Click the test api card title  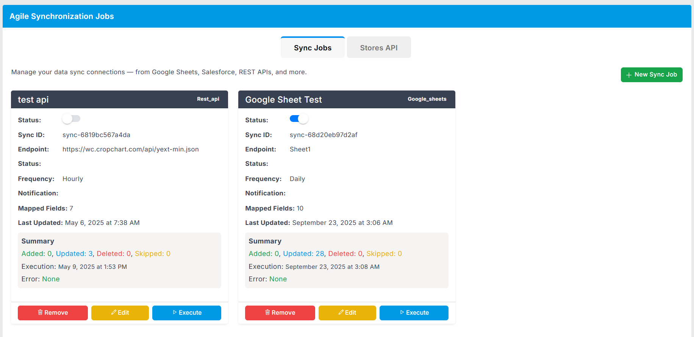(x=33, y=100)
